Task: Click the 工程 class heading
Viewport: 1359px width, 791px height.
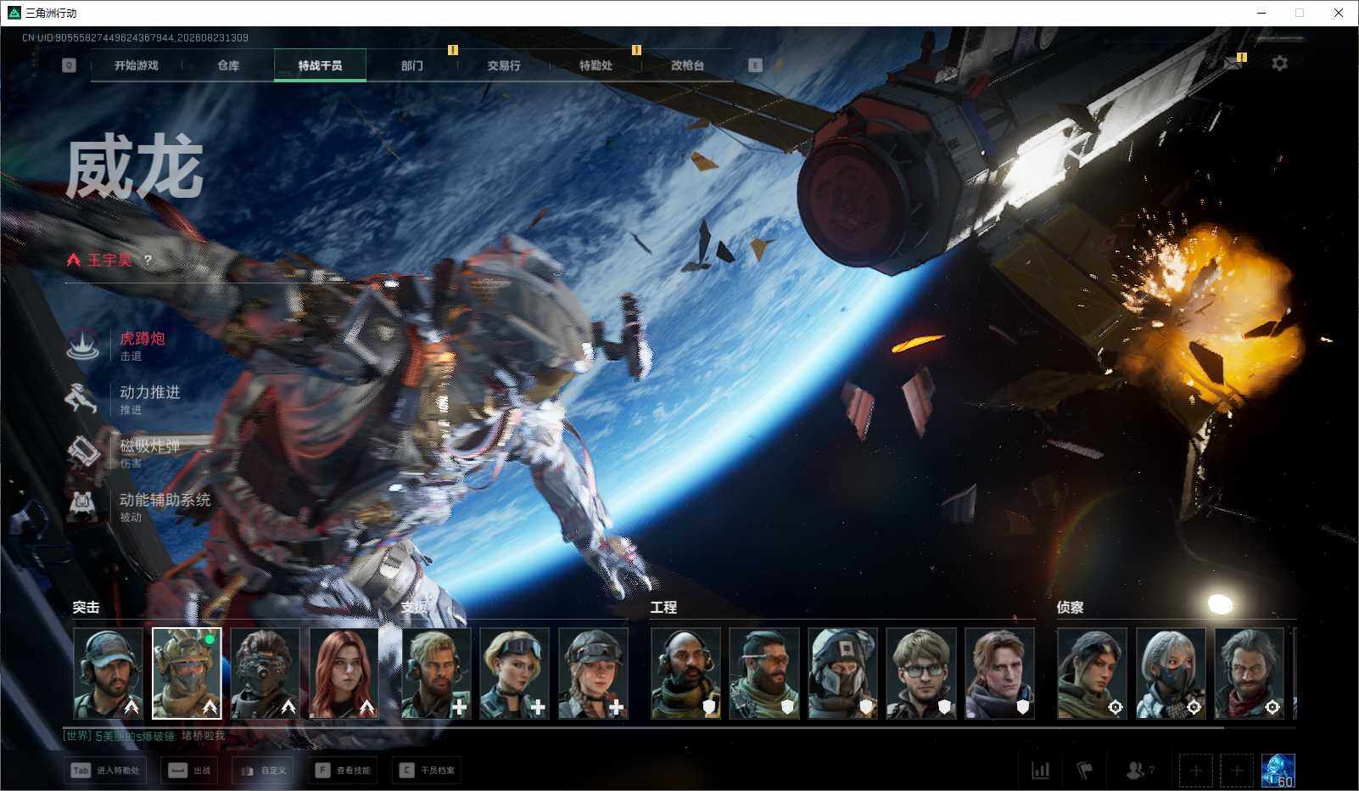Action: (x=663, y=608)
